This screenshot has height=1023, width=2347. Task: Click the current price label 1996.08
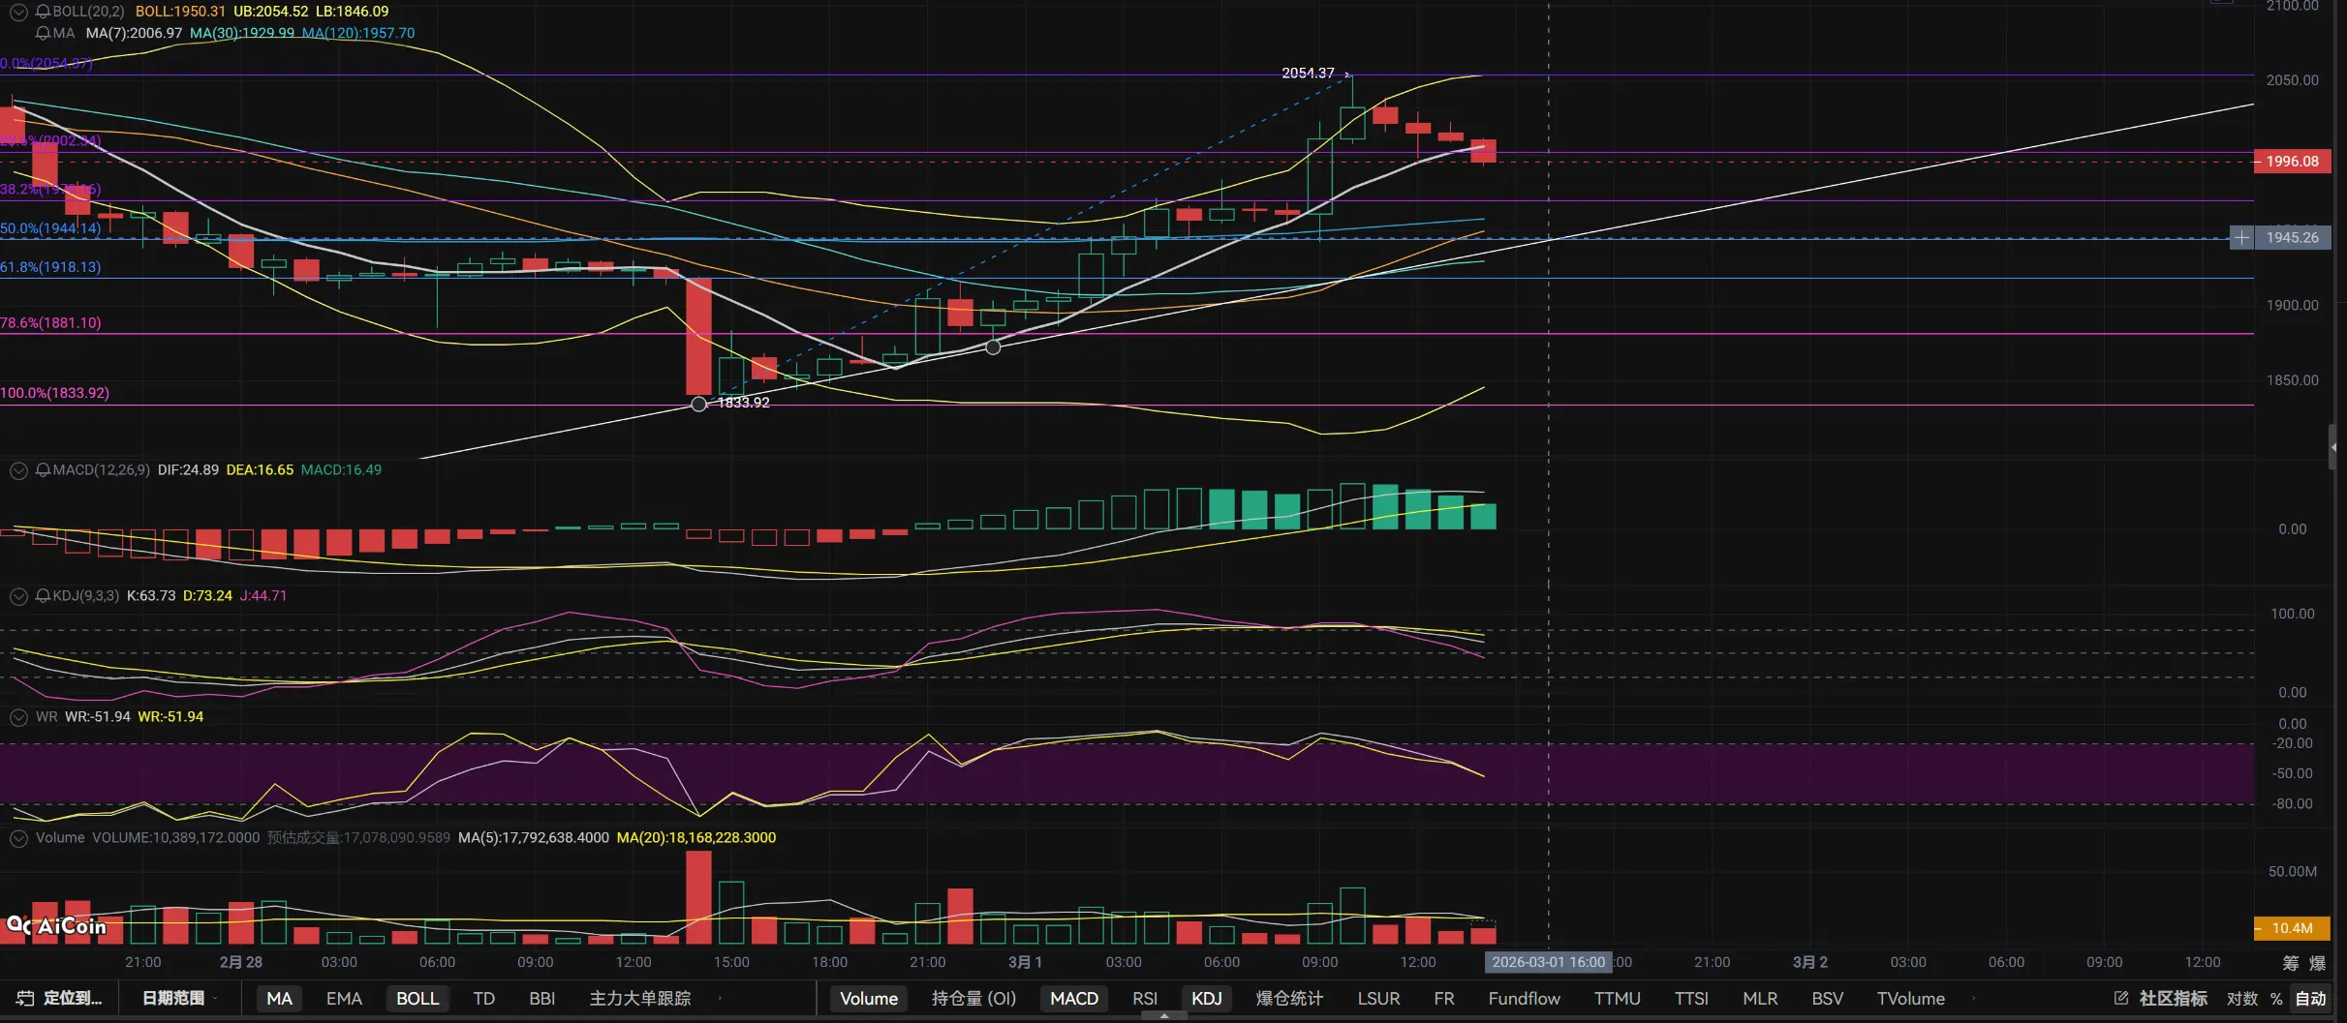coord(2293,162)
